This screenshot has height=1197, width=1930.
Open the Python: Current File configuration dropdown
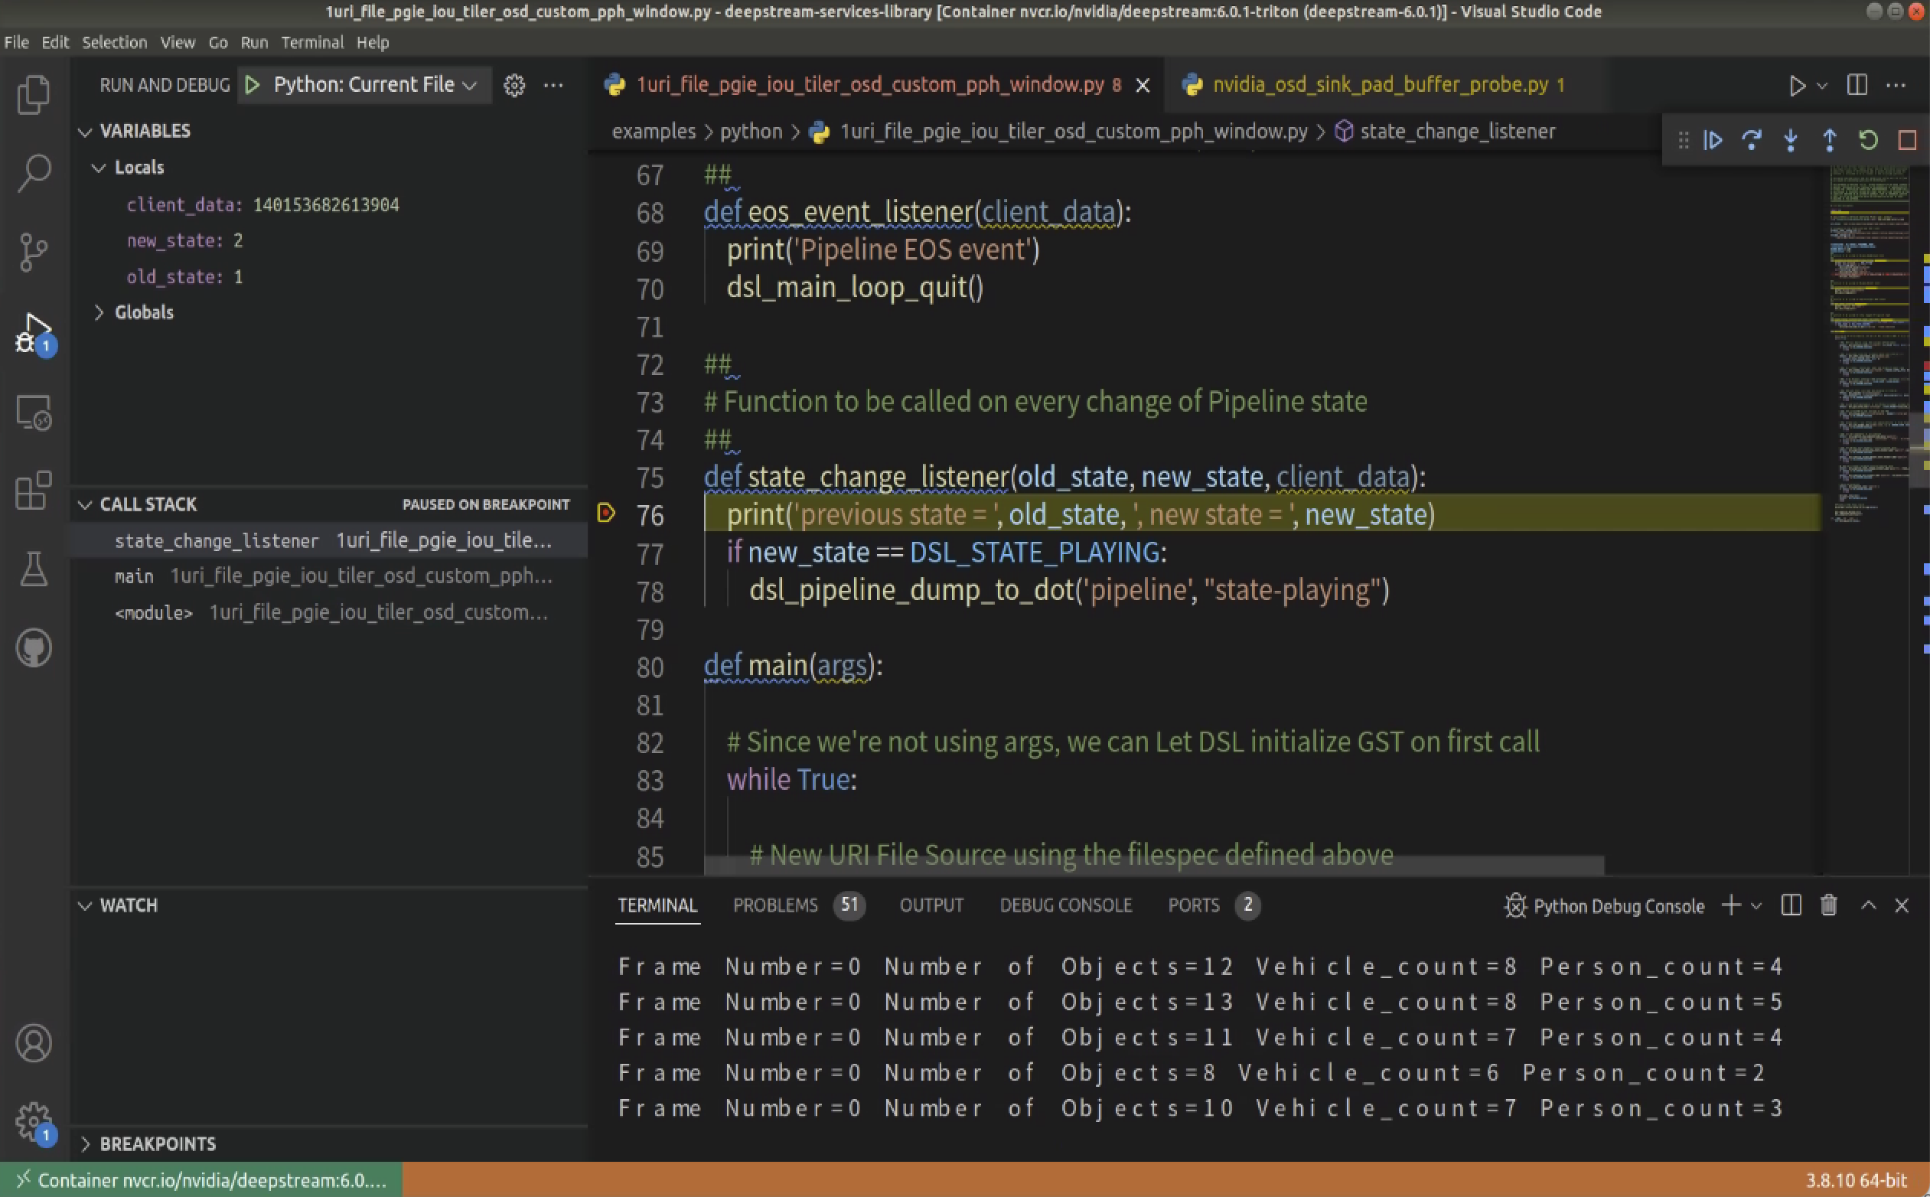tap(366, 85)
